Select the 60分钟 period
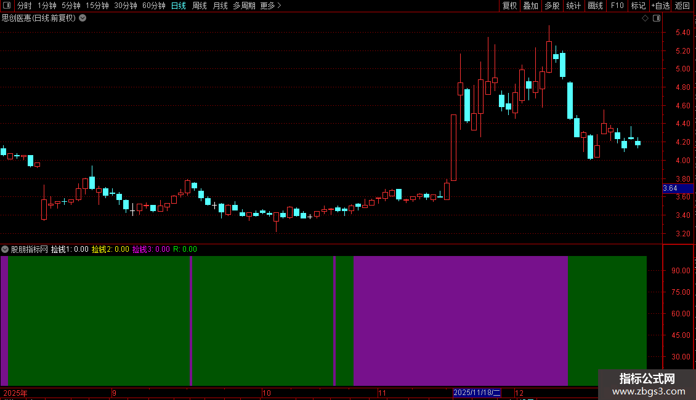Screen dimensions: 696x400 pyautogui.click(x=154, y=6)
